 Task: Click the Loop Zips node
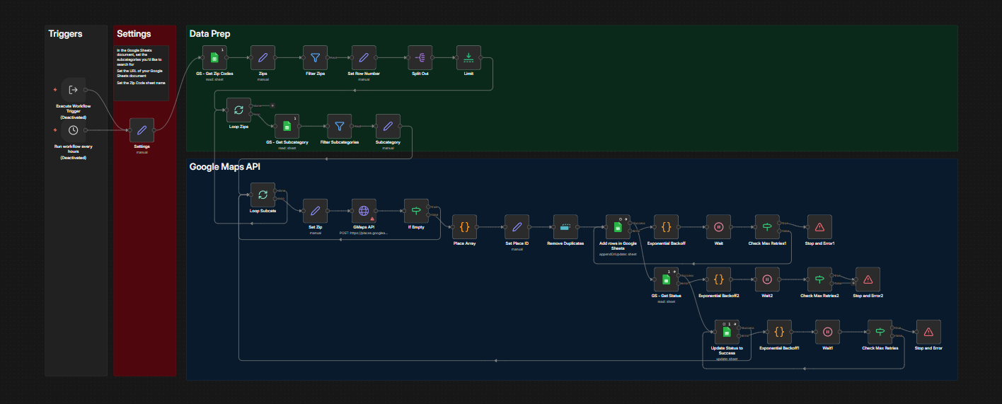[x=238, y=110]
